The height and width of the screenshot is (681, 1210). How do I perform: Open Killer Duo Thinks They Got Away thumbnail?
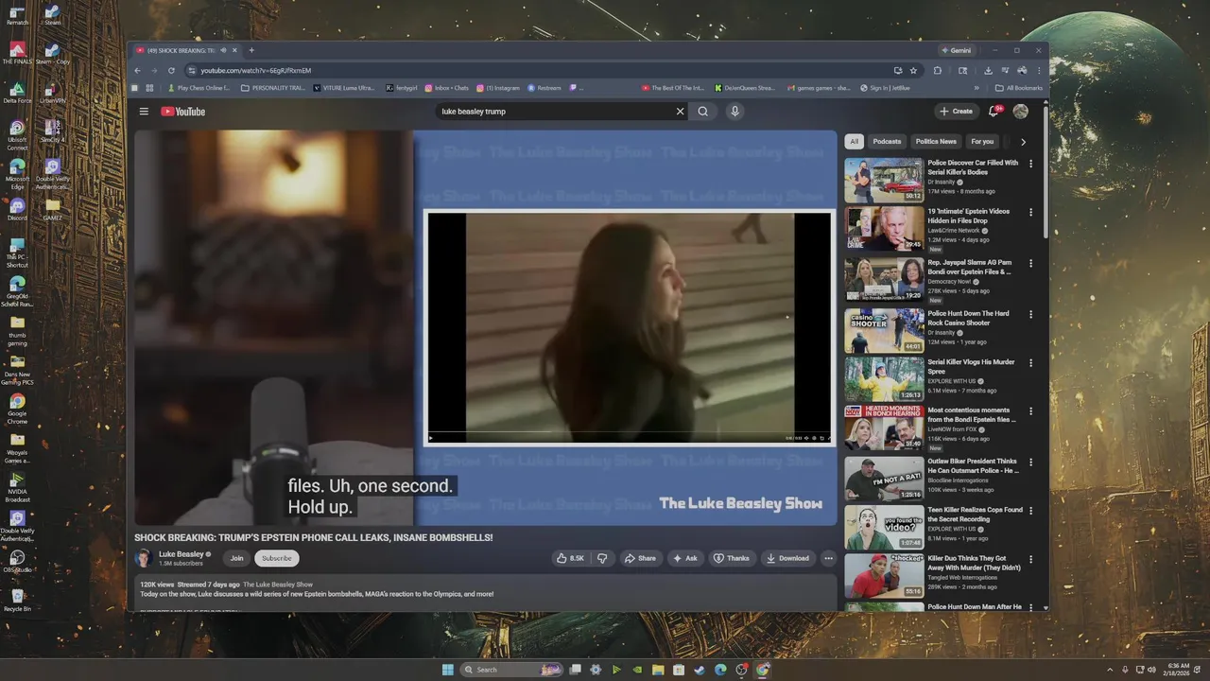coord(884,576)
